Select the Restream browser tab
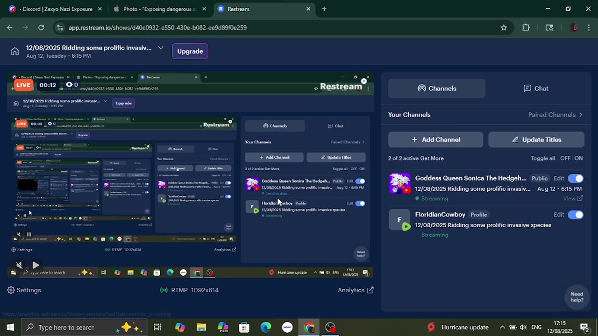The width and height of the screenshot is (598, 336). click(264, 9)
